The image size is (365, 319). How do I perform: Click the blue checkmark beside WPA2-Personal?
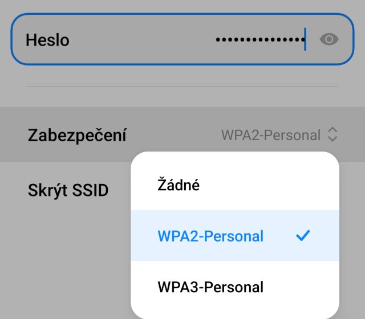pyautogui.click(x=303, y=235)
